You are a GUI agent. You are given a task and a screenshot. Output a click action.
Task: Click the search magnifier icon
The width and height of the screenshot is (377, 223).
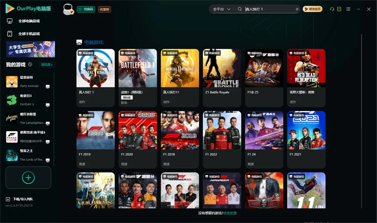[x=240, y=9]
